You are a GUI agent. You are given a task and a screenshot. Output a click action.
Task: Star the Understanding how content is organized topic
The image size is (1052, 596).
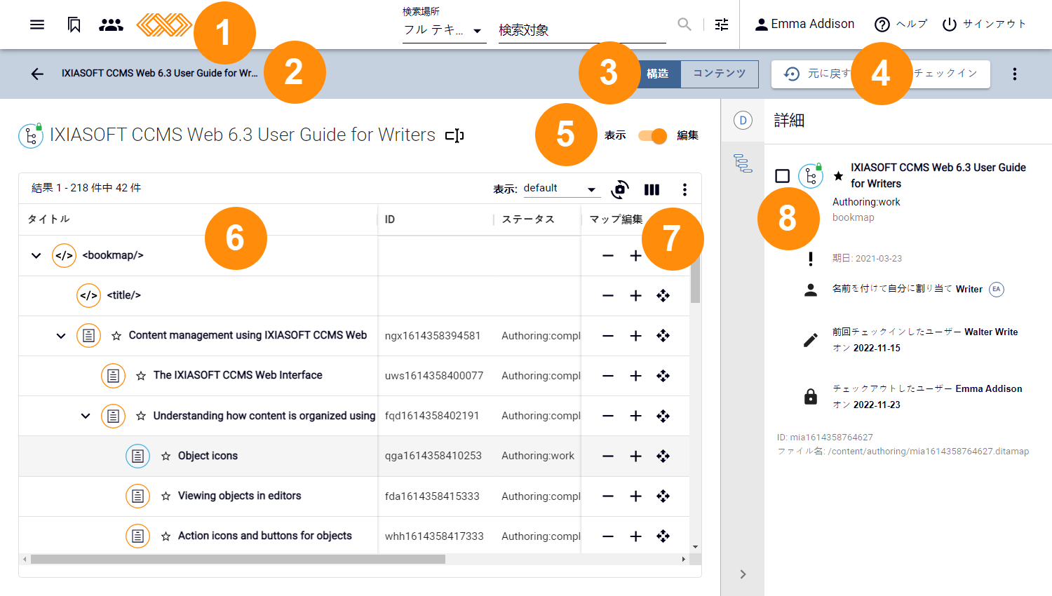point(141,416)
